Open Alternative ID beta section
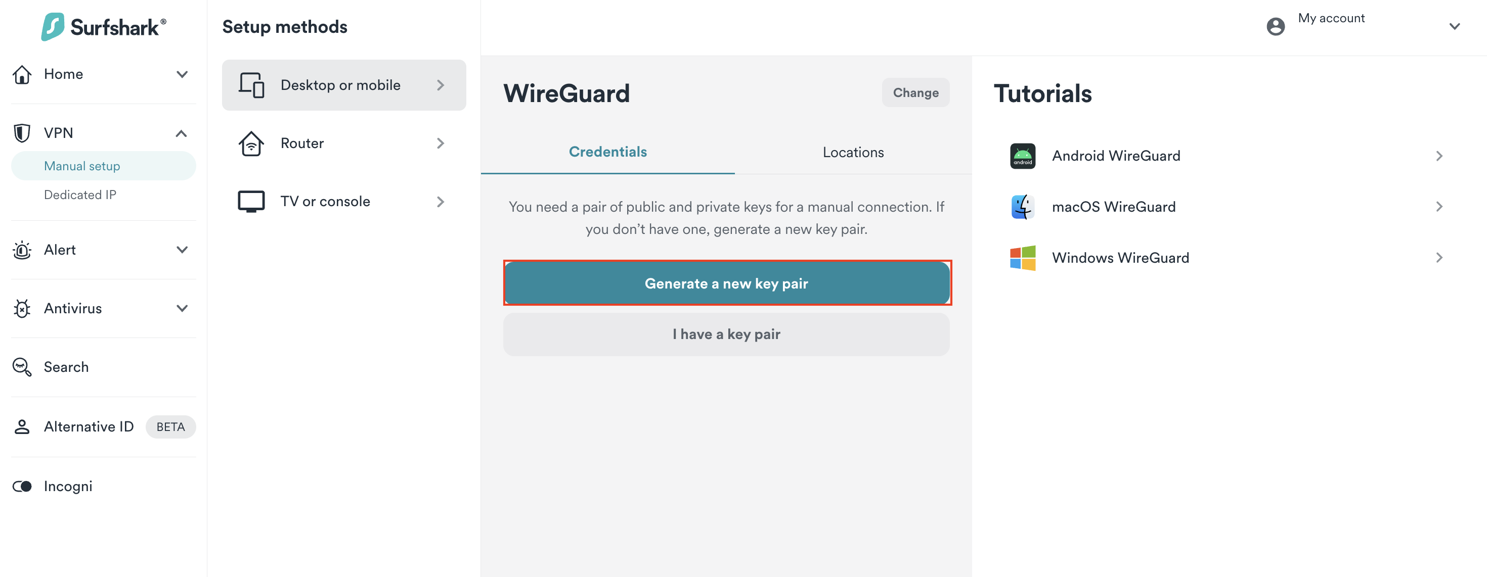The width and height of the screenshot is (1487, 577). [89, 426]
